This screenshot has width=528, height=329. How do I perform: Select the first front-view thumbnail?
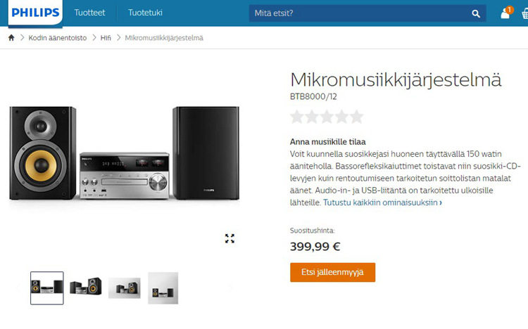click(47, 288)
